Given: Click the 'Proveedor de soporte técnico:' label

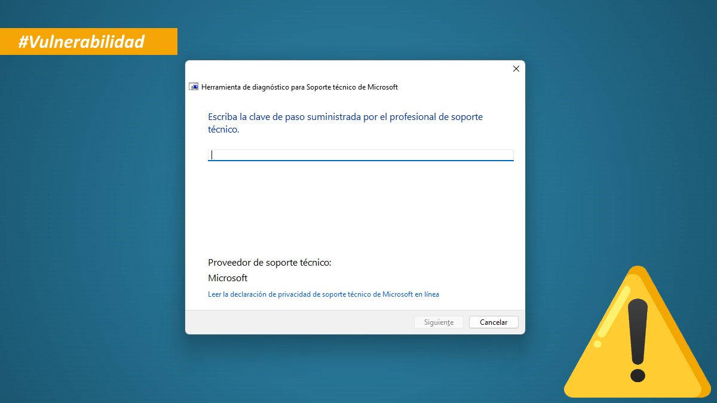Looking at the screenshot, I should [269, 263].
